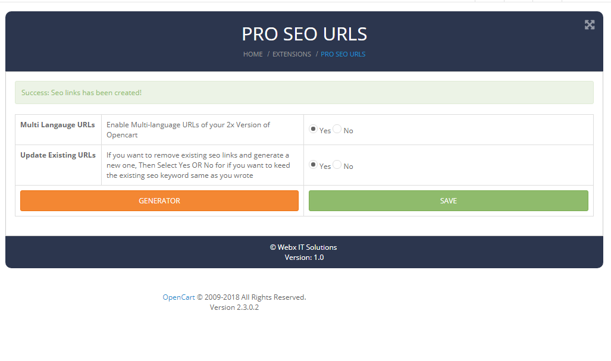Click the Update Existing URLs row label
Viewport: 611px width, 361px height.
pos(58,155)
